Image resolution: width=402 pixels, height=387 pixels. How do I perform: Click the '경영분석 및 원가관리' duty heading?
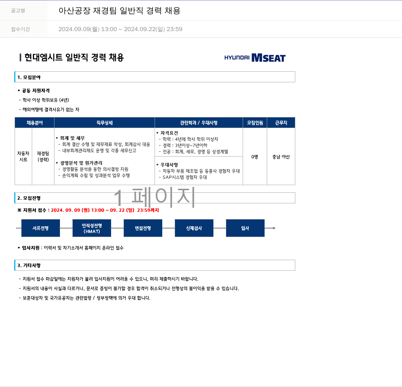click(81, 163)
